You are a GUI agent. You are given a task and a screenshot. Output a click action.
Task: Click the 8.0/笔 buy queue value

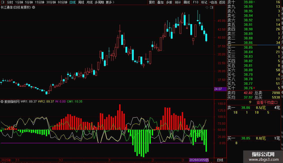tap(261, 138)
